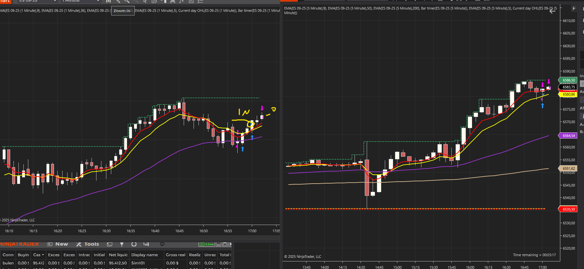This screenshot has width=584, height=269.
Task: Click the Intrac column header
Action: (x=84, y=255)
